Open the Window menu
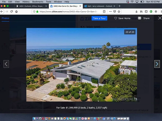Image resolution: width=162 pixels, height=121 pixels. tap(58, 2)
